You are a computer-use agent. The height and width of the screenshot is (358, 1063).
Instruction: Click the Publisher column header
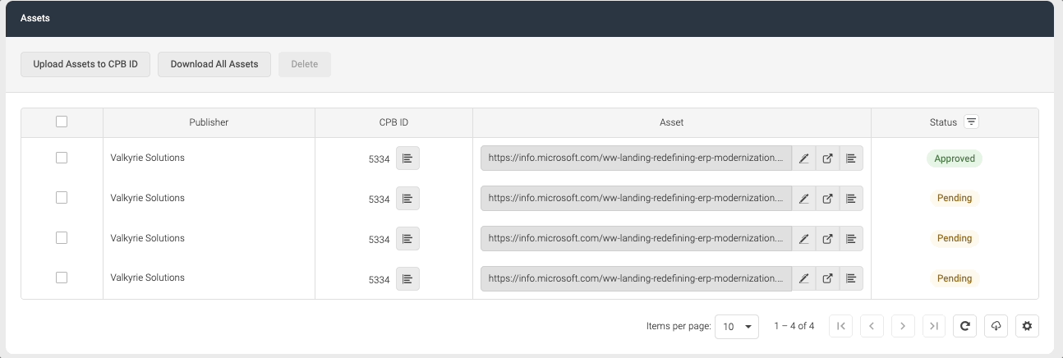coord(209,122)
